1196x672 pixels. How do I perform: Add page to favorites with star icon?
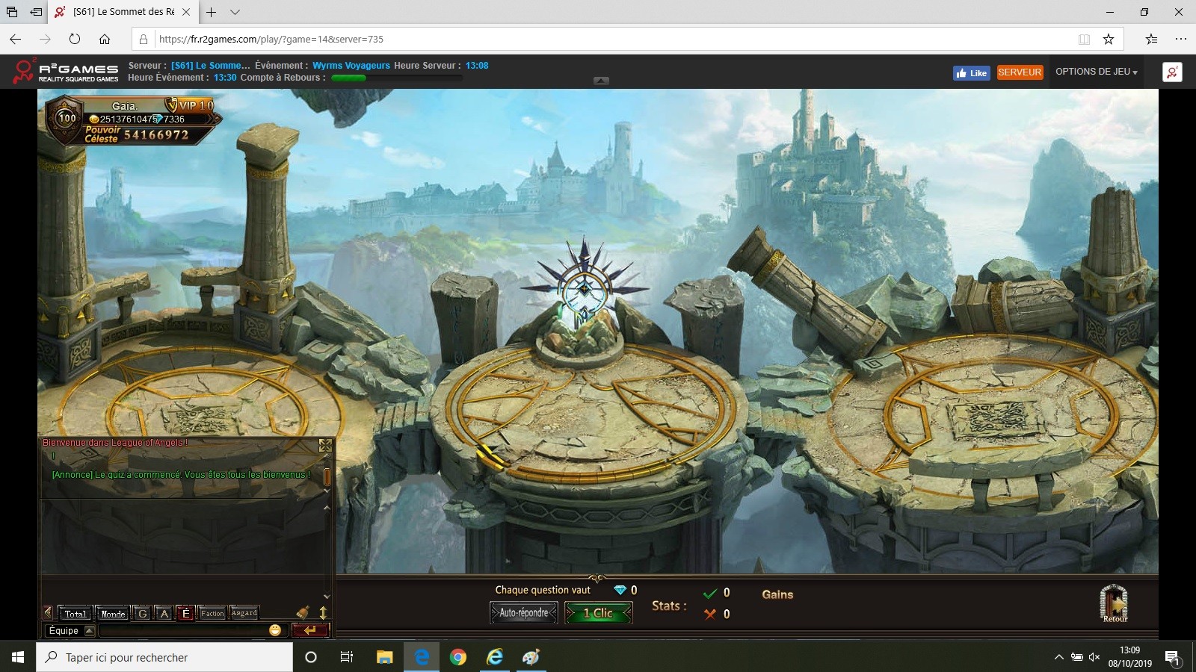pos(1109,39)
